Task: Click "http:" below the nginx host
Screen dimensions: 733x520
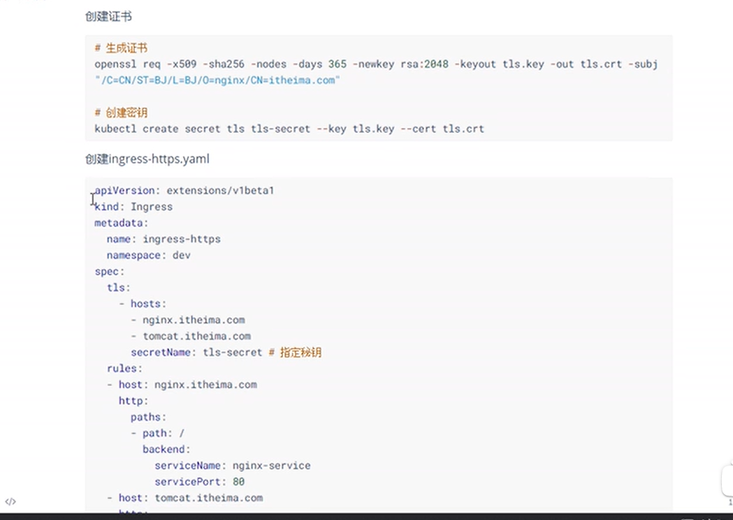Action: (x=133, y=400)
